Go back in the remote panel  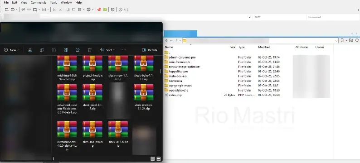pyautogui.click(x=167, y=40)
